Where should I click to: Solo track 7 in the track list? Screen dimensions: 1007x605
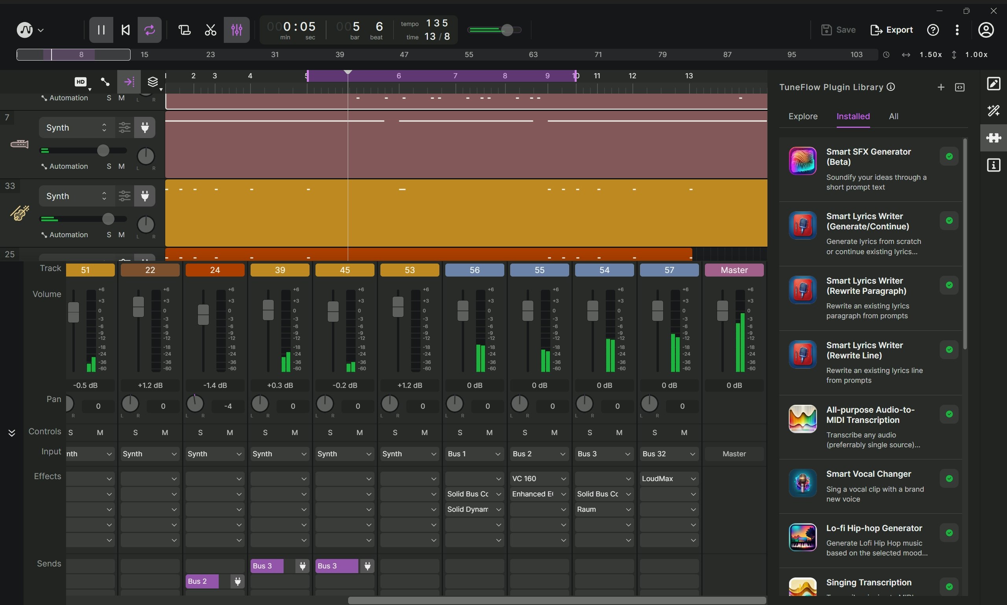109,166
